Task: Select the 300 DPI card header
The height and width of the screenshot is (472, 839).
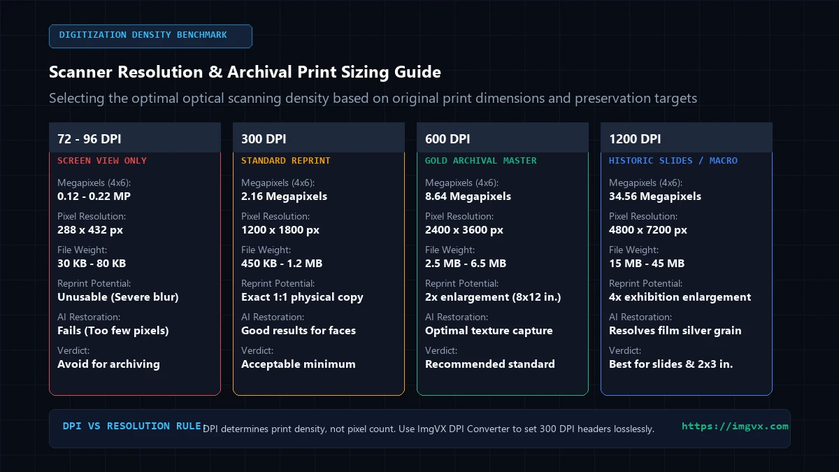Action: point(319,138)
